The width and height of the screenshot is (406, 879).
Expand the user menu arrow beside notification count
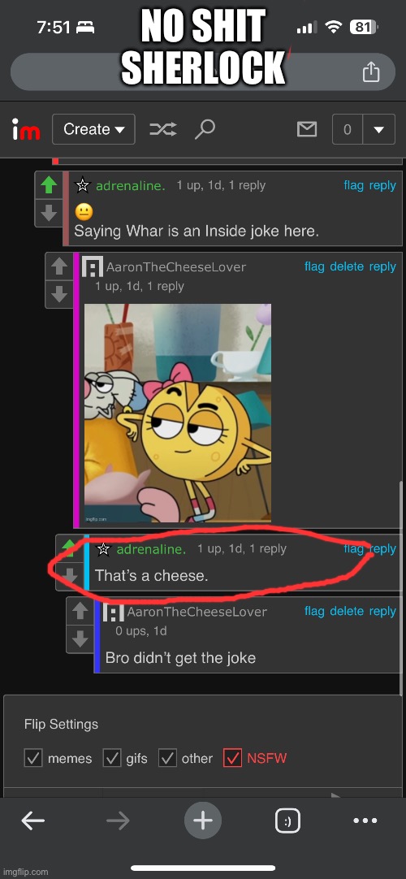tap(379, 129)
